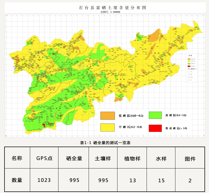This screenshot has height=193, width=209.
Task: Select the 植物样 column header
Action: pos(132,158)
